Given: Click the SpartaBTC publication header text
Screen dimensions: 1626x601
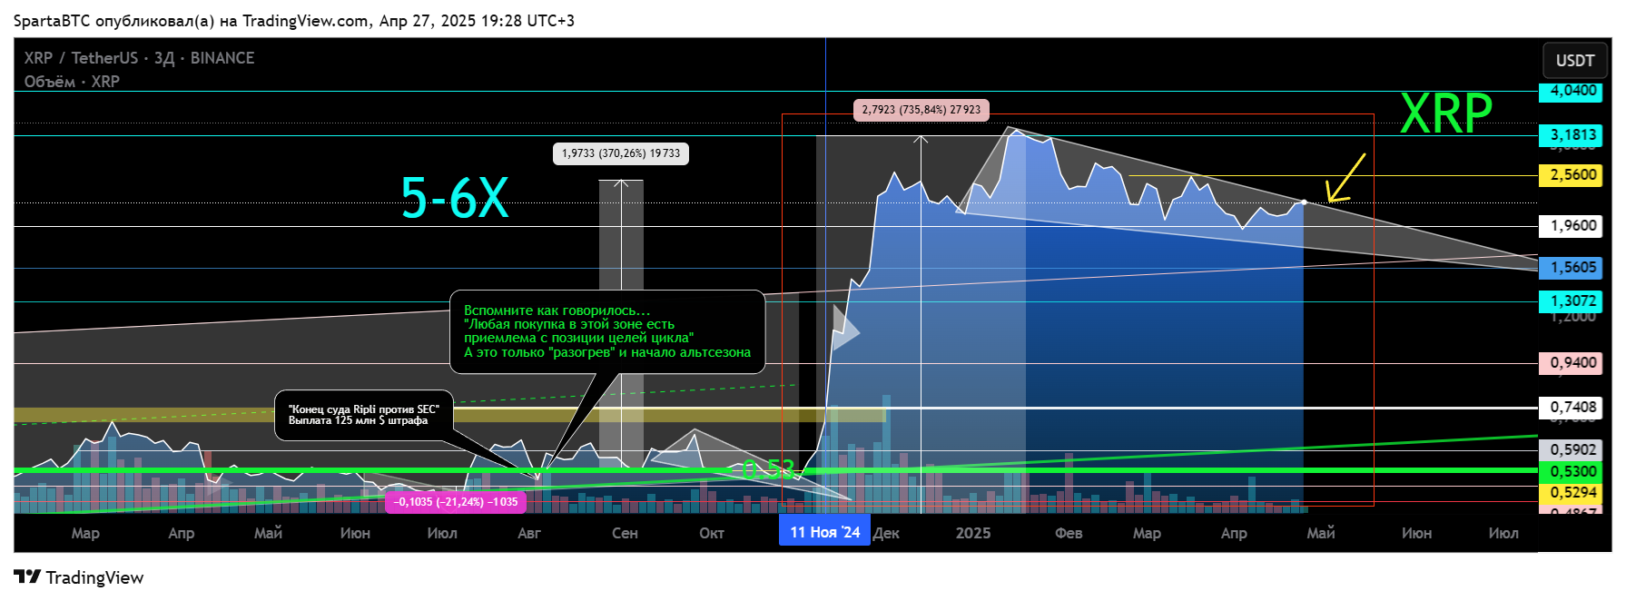Looking at the screenshot, I should 293,20.
